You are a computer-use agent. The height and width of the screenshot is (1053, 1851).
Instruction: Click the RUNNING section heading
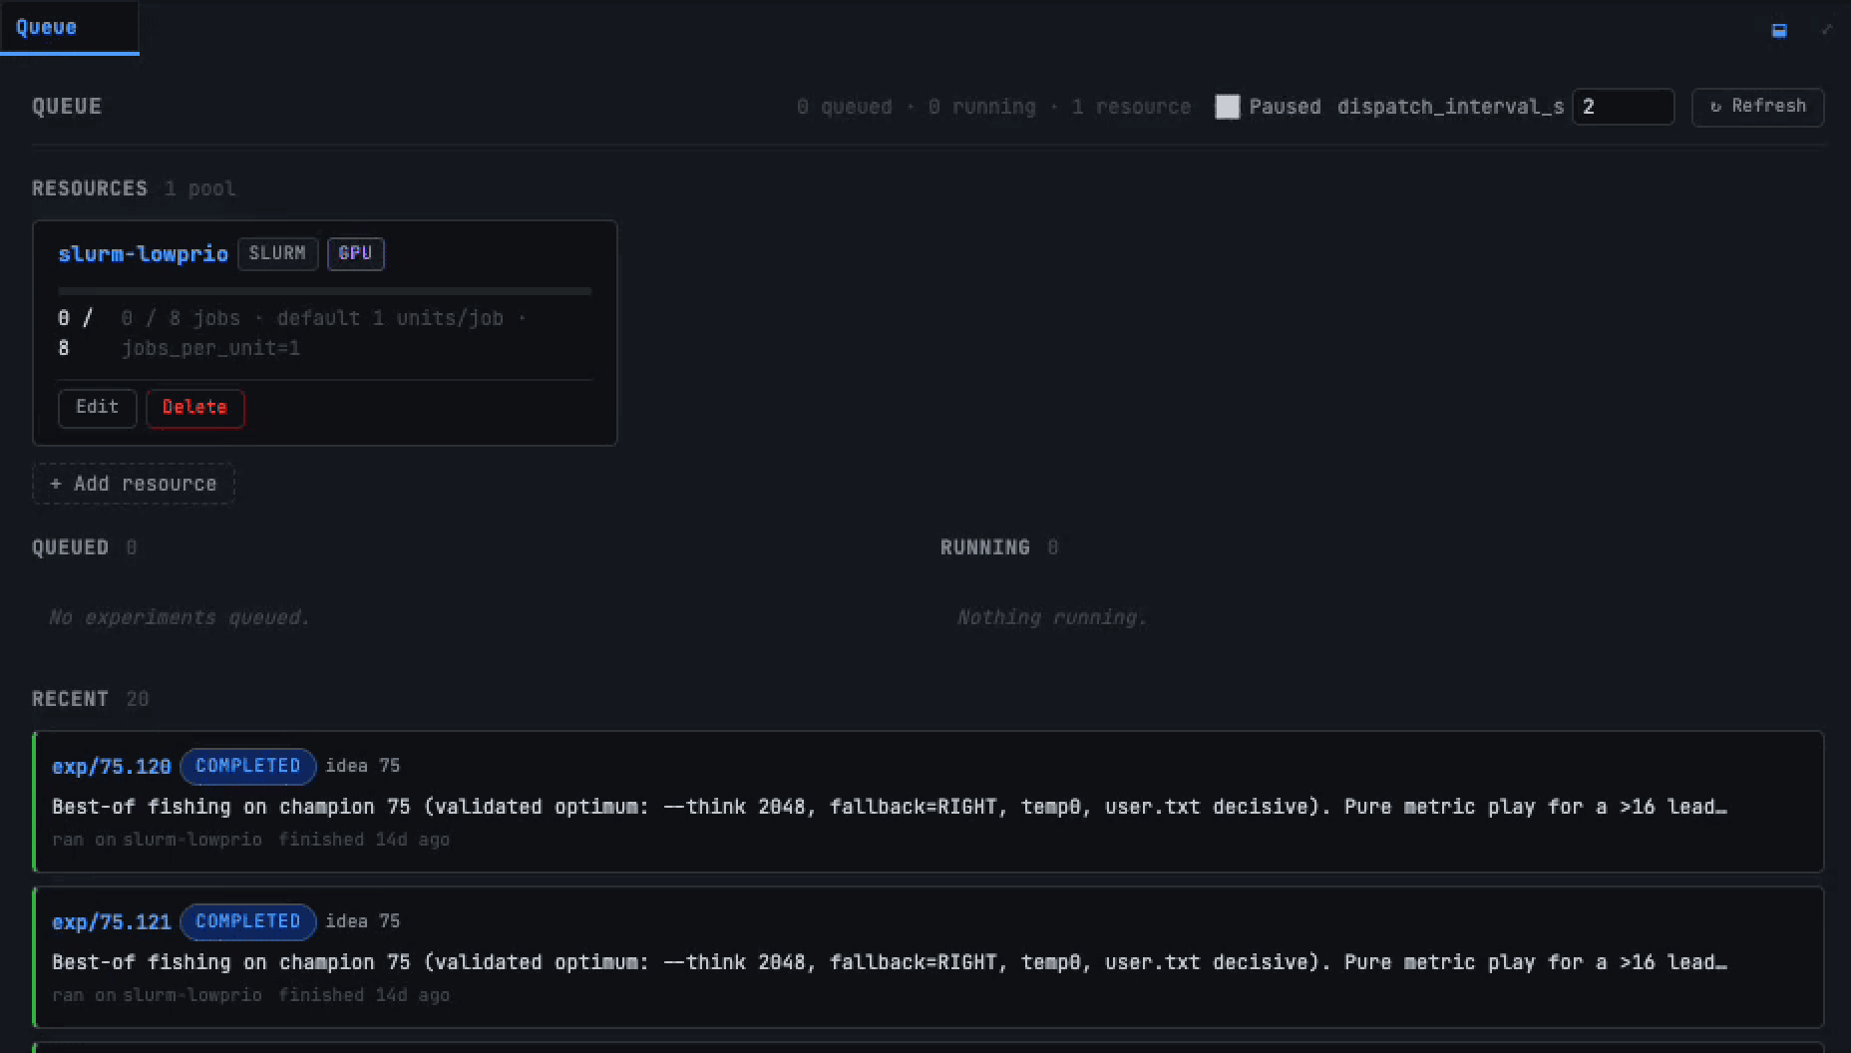(985, 547)
